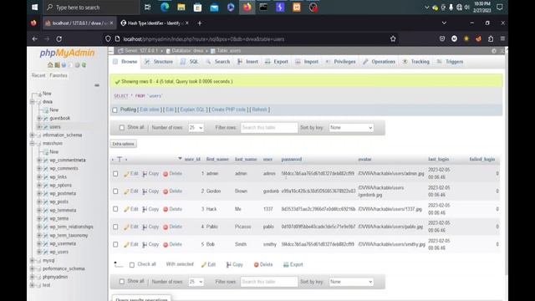The width and height of the screenshot is (535, 301).
Task: Click Export icon below the table
Action: tap(286, 265)
